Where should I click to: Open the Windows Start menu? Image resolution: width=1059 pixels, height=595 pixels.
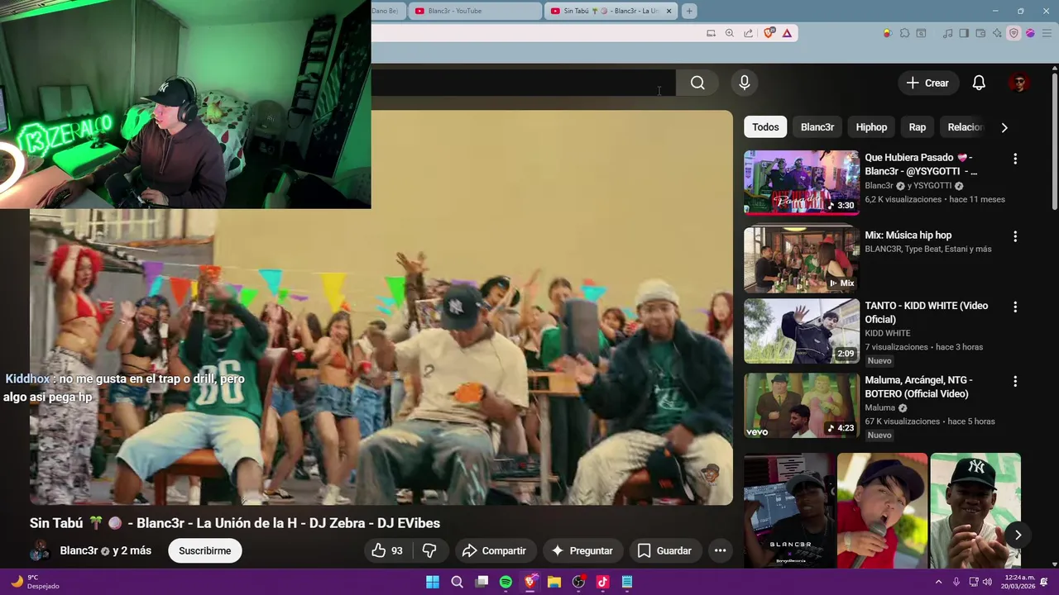click(x=433, y=582)
